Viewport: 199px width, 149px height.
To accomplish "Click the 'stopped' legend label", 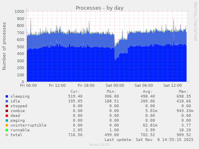I will (x=19, y=106).
